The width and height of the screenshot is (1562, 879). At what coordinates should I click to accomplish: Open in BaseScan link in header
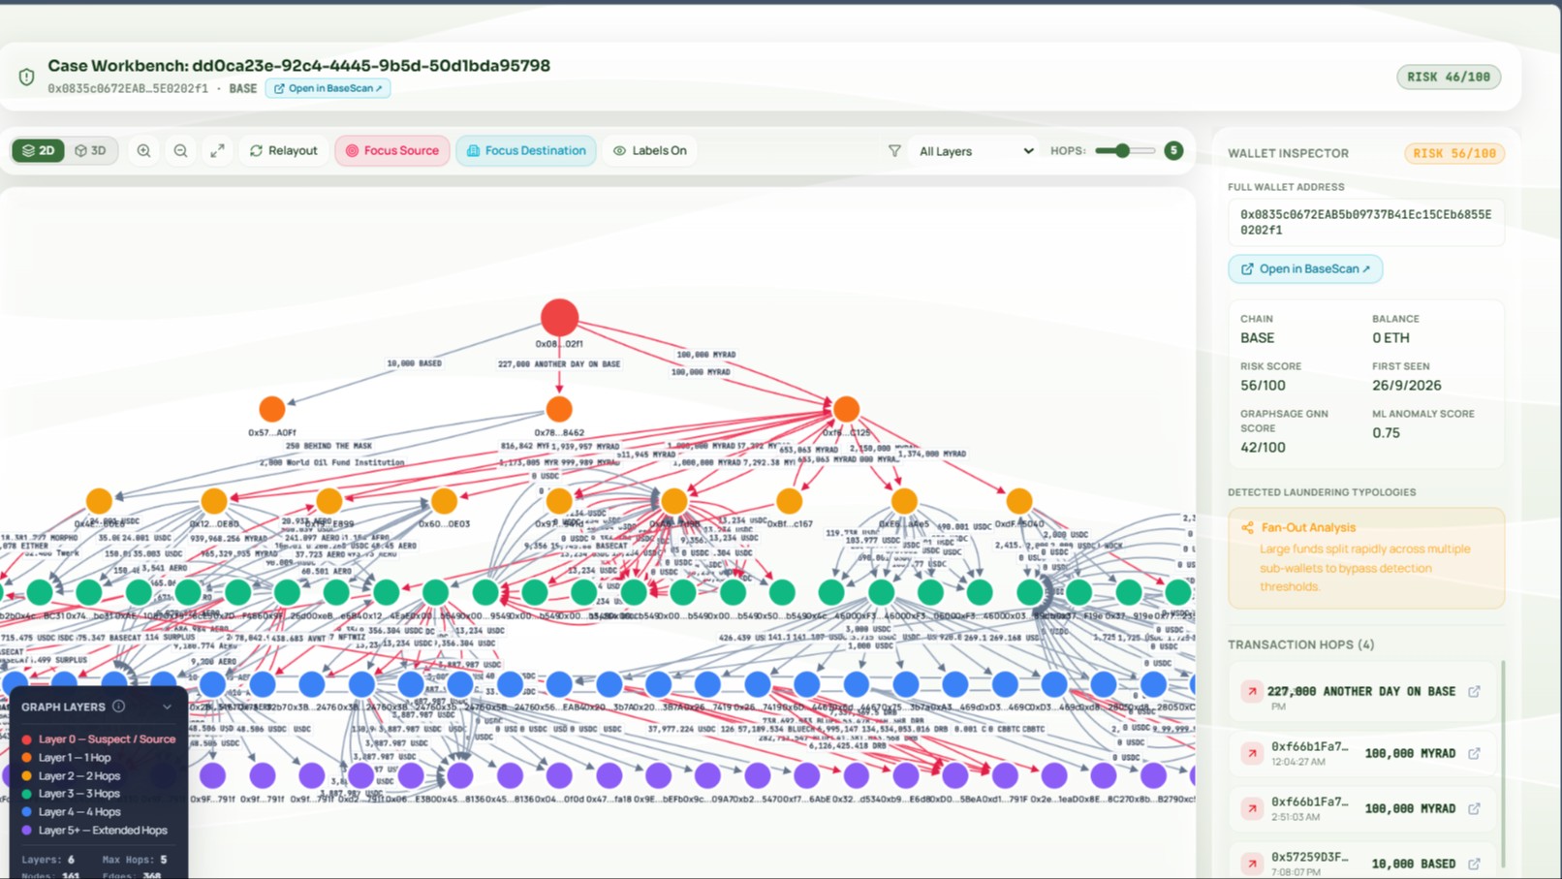pos(328,88)
